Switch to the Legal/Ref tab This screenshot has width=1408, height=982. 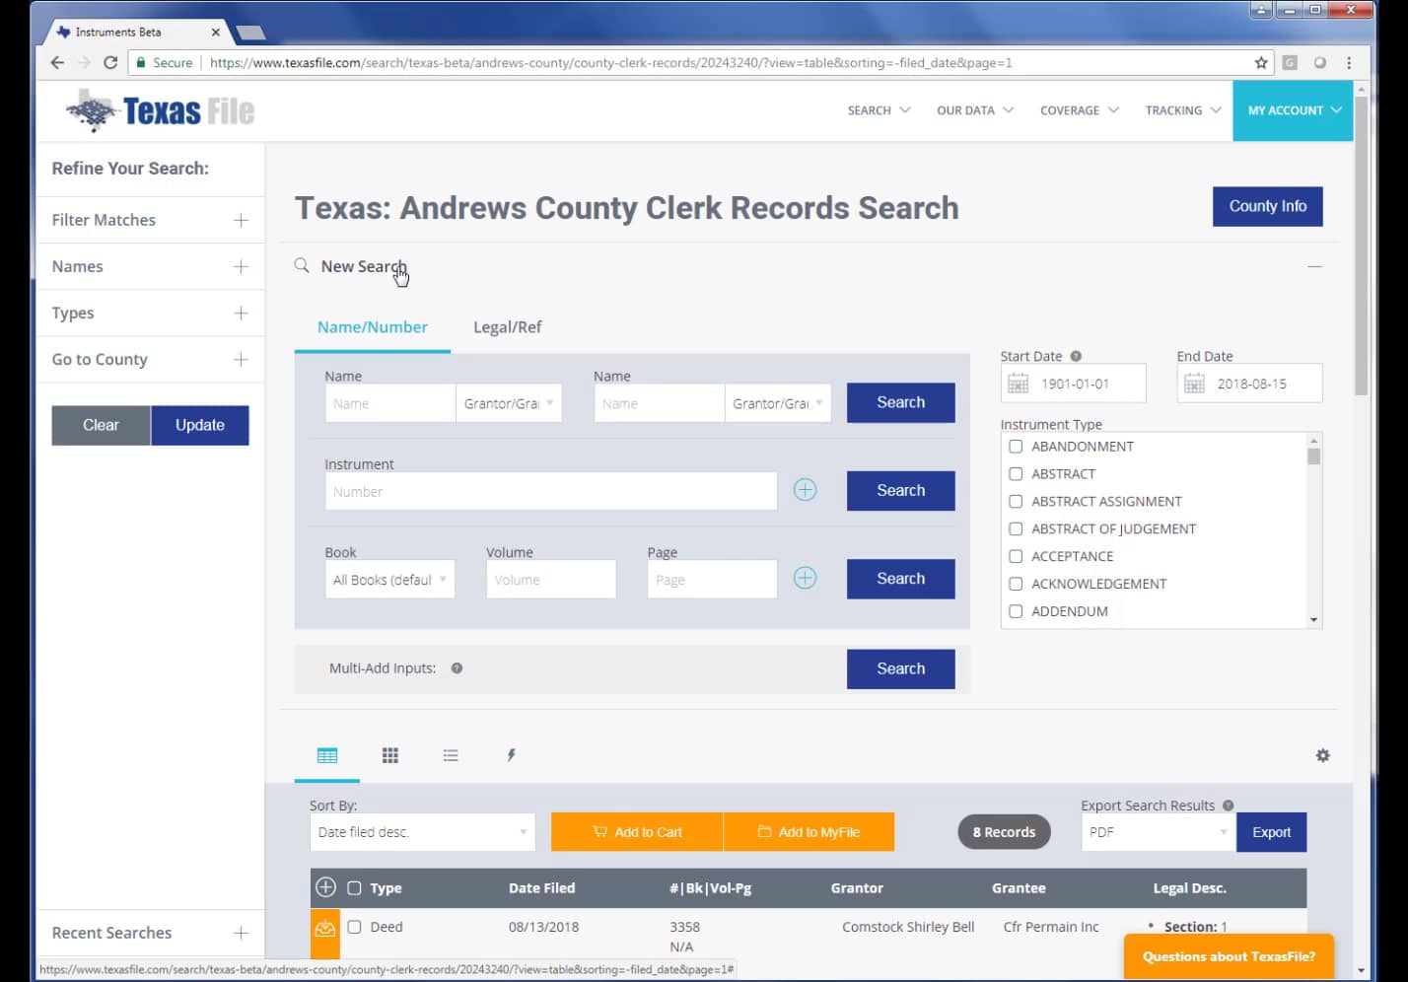[x=508, y=327]
